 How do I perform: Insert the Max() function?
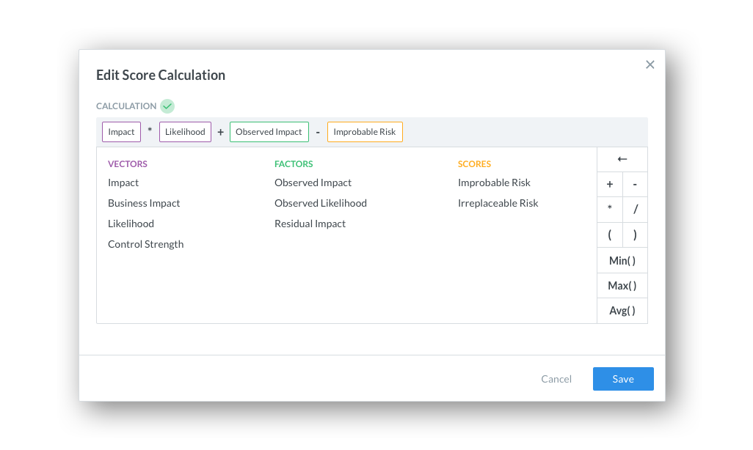pyautogui.click(x=622, y=285)
